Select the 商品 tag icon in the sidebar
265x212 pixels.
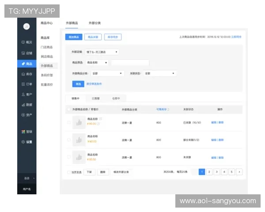tap(23, 64)
